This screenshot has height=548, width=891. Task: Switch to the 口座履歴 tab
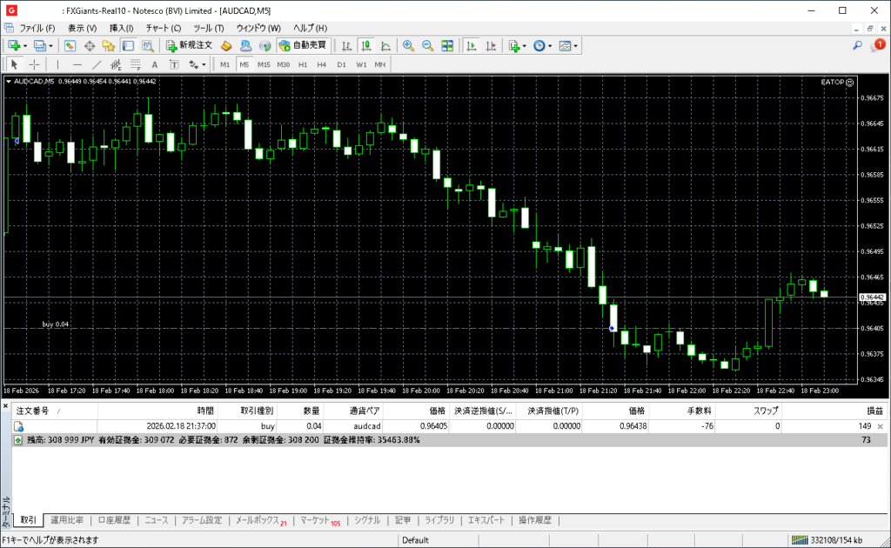click(114, 520)
